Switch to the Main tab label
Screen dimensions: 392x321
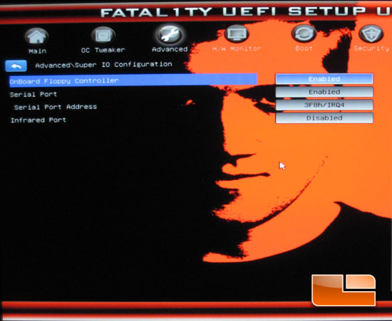click(38, 51)
